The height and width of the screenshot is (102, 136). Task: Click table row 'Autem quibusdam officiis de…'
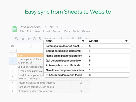click(x=87, y=65)
